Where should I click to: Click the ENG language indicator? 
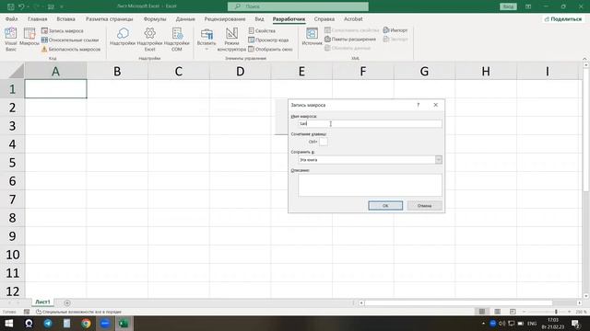(532, 323)
